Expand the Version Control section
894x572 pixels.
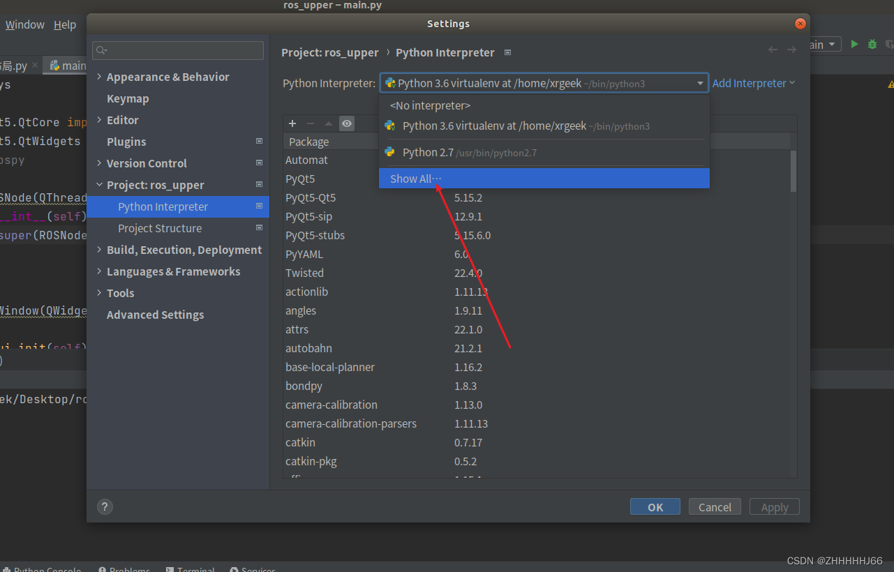pos(98,163)
